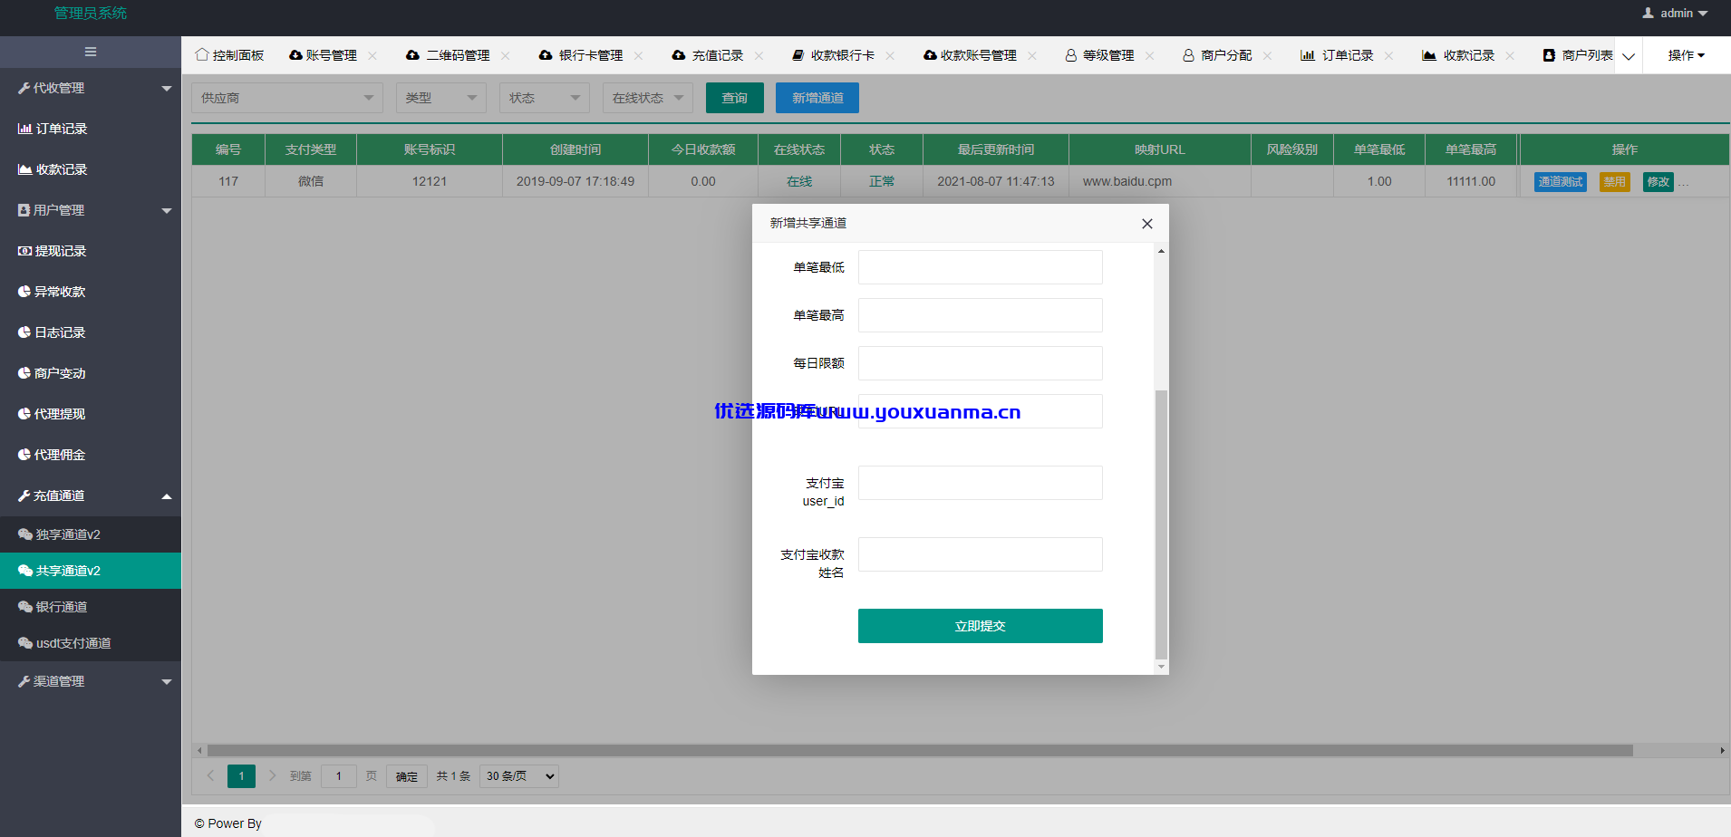Collapse sidebar with hamburger menu icon
Screen dimensions: 1731x837
pos(91,53)
